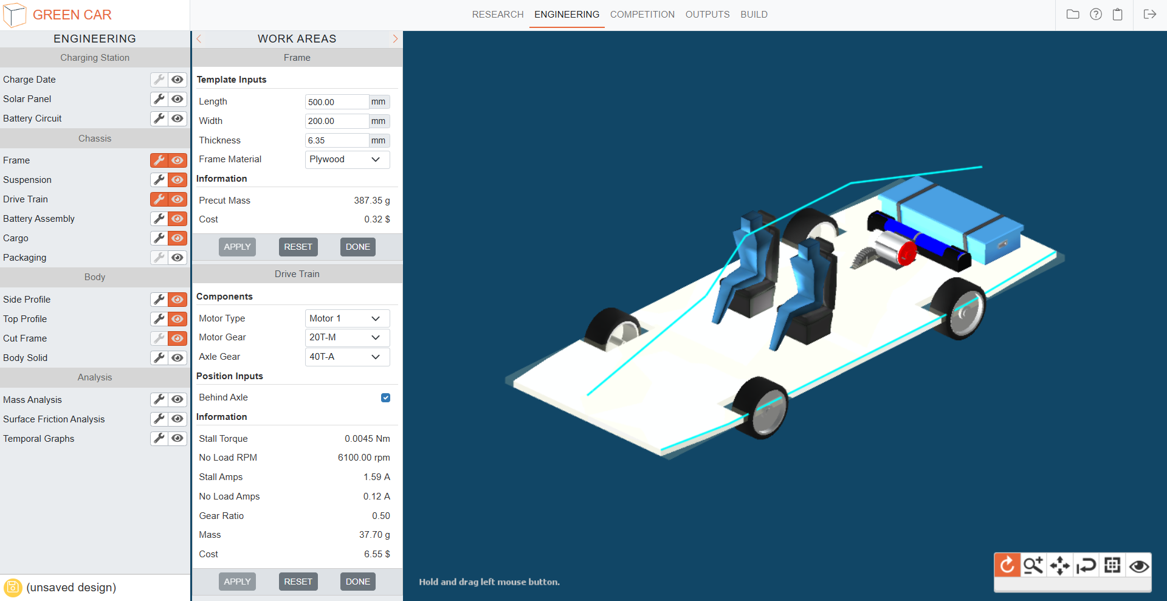This screenshot has height=601, width=1167.
Task: Select the pan view tool
Action: click(1059, 566)
